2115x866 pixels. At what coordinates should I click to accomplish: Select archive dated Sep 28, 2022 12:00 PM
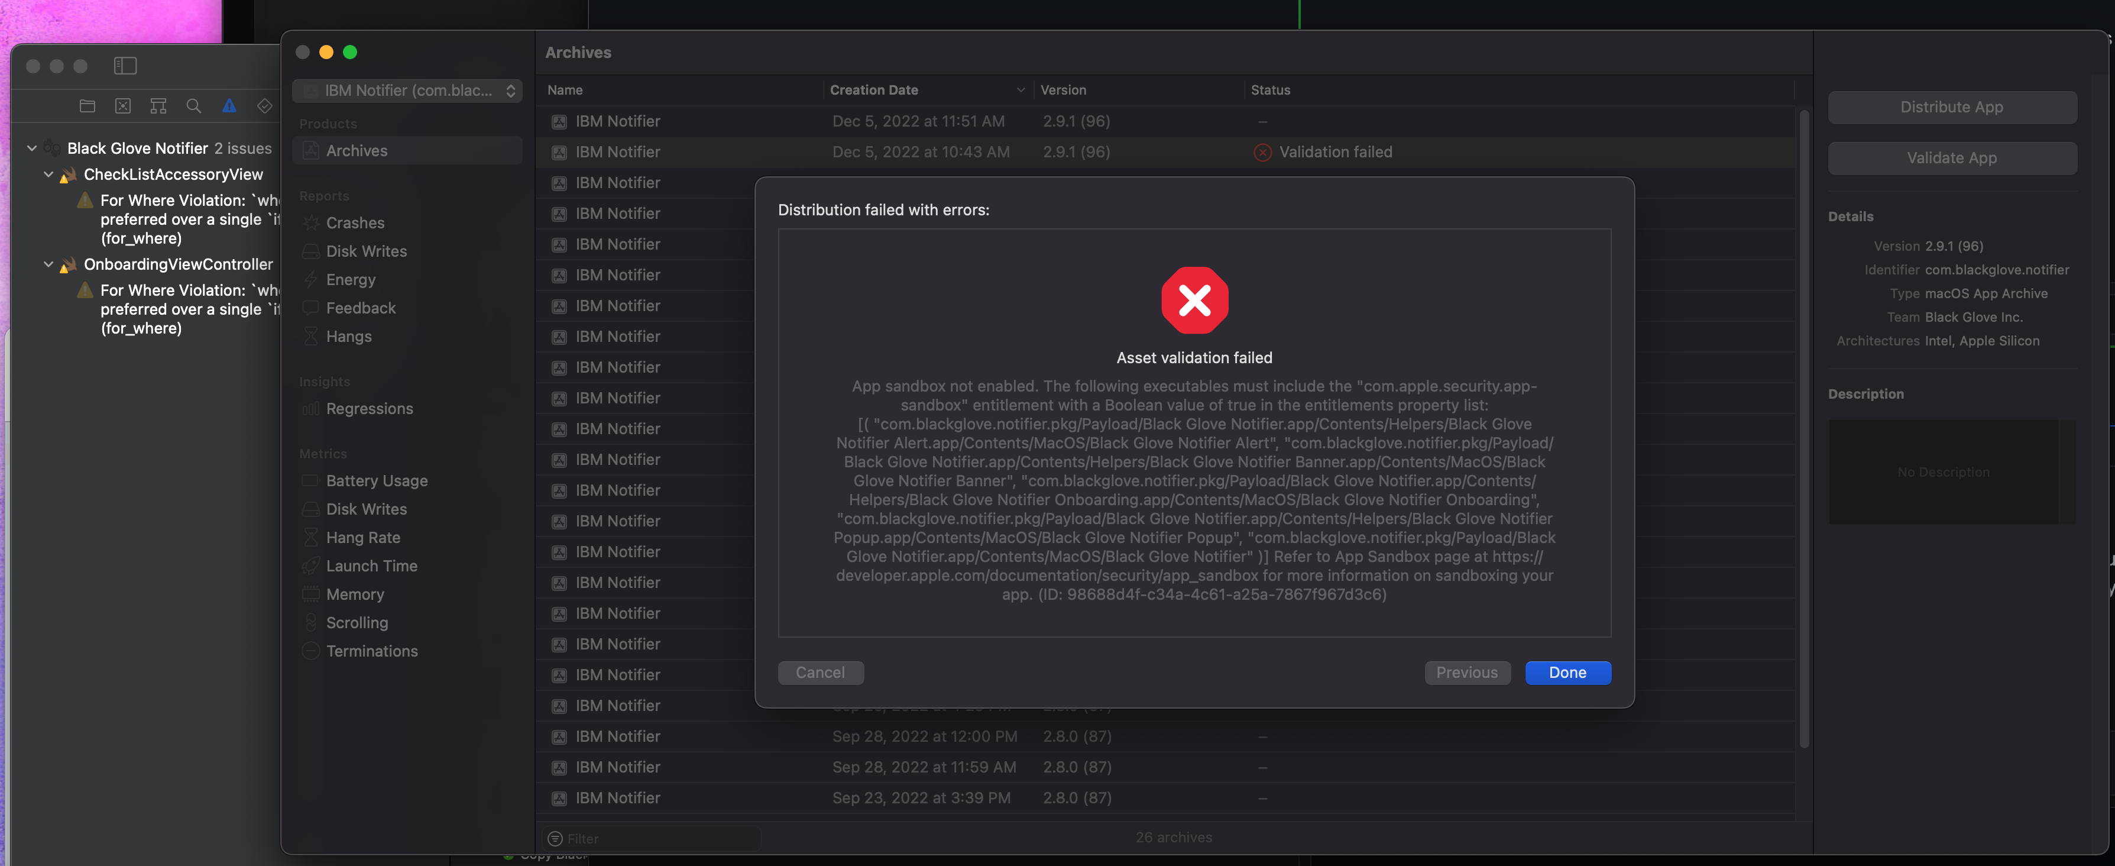(x=1166, y=736)
